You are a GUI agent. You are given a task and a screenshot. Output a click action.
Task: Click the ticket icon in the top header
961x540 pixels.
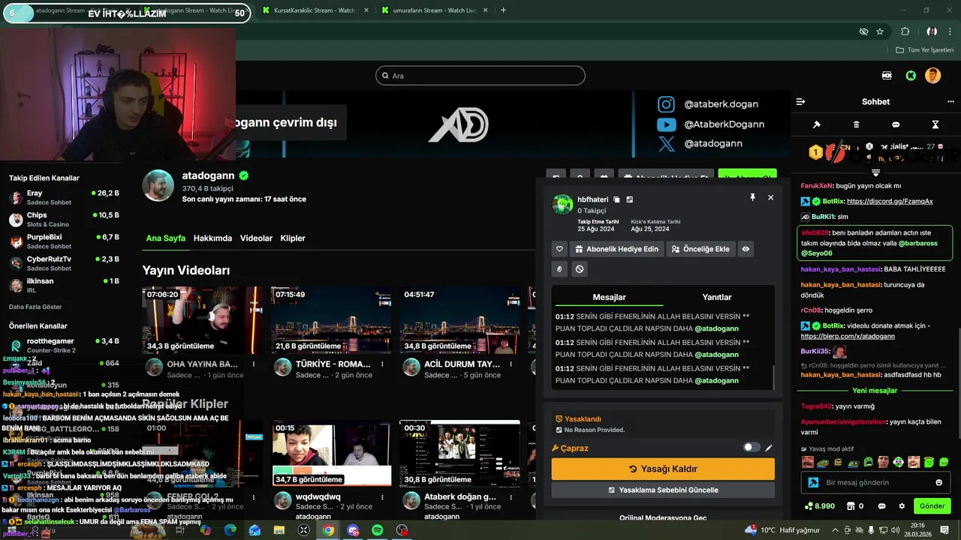[x=887, y=76]
